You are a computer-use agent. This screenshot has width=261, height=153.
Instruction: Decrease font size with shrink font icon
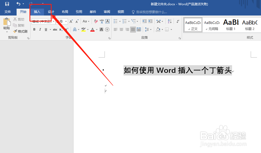77,22
